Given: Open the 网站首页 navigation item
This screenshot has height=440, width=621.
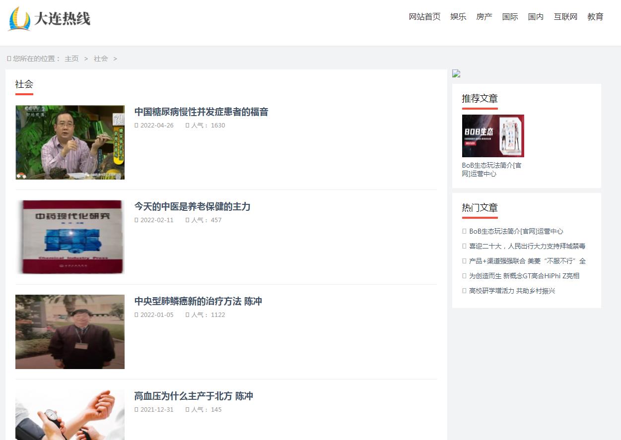Looking at the screenshot, I should pyautogui.click(x=424, y=17).
